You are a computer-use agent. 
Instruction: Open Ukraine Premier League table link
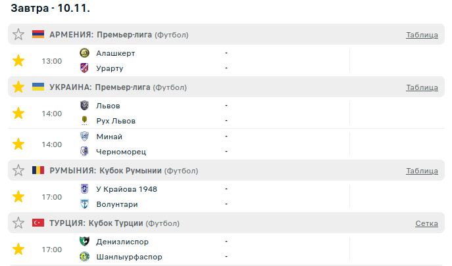422,88
